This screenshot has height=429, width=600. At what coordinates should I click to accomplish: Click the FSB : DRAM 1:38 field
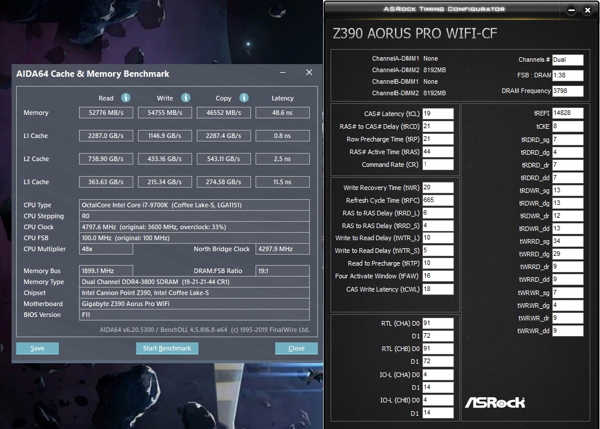tap(568, 75)
